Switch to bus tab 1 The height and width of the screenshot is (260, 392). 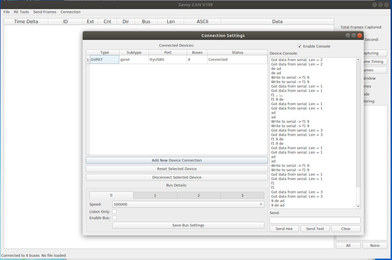pos(155,195)
